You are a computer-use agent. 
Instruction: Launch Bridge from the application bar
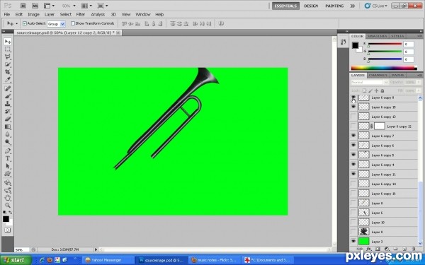[x=23, y=6]
